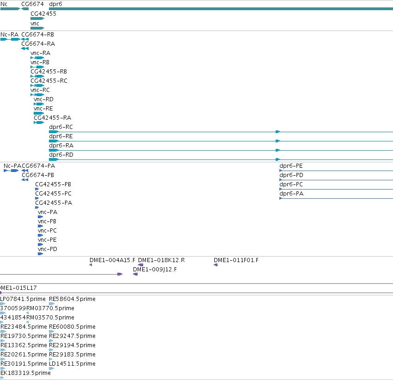Image resolution: width=393 pixels, height=380 pixels.
Task: Click the RE30191.5prime EST
Action: 3,369
